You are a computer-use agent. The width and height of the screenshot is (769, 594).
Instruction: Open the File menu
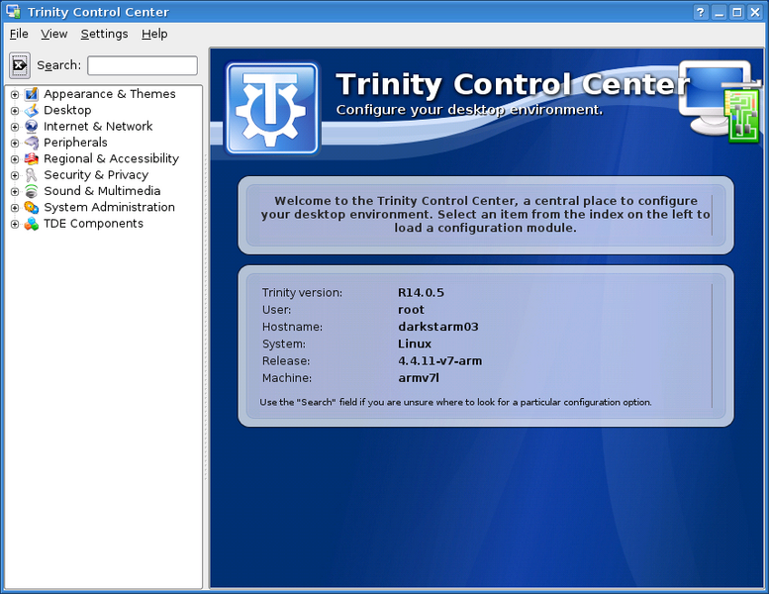click(x=19, y=34)
